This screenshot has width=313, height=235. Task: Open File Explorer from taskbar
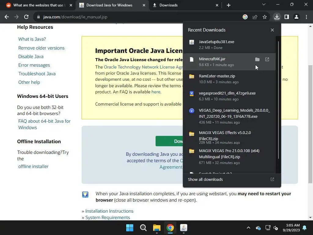point(157,228)
